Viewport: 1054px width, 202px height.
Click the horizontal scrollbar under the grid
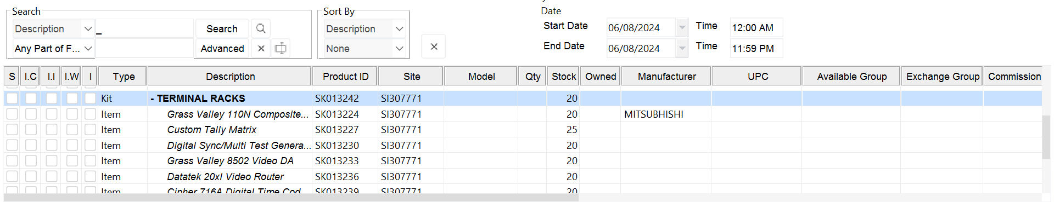point(291,198)
